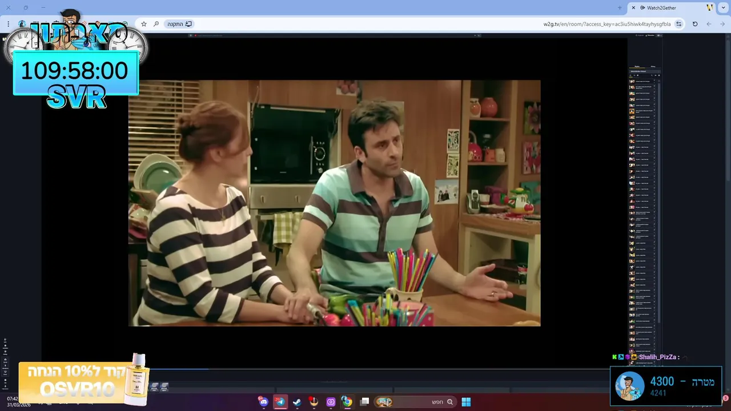The height and width of the screenshot is (411, 731).
Task: Open Telegram from the taskbar
Action: coord(280,402)
